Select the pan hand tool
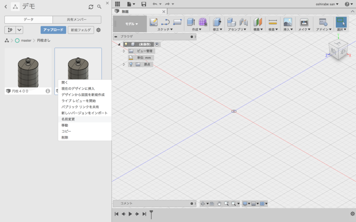This screenshot has height=222, width=356. (219, 204)
